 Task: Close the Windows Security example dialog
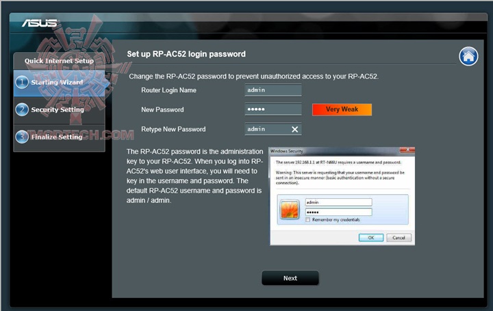pos(407,150)
